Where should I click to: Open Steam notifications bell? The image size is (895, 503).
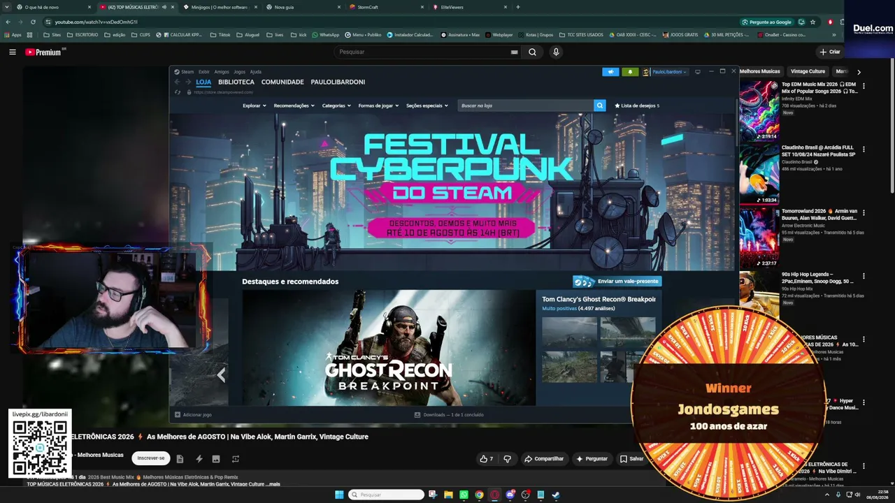(x=630, y=72)
